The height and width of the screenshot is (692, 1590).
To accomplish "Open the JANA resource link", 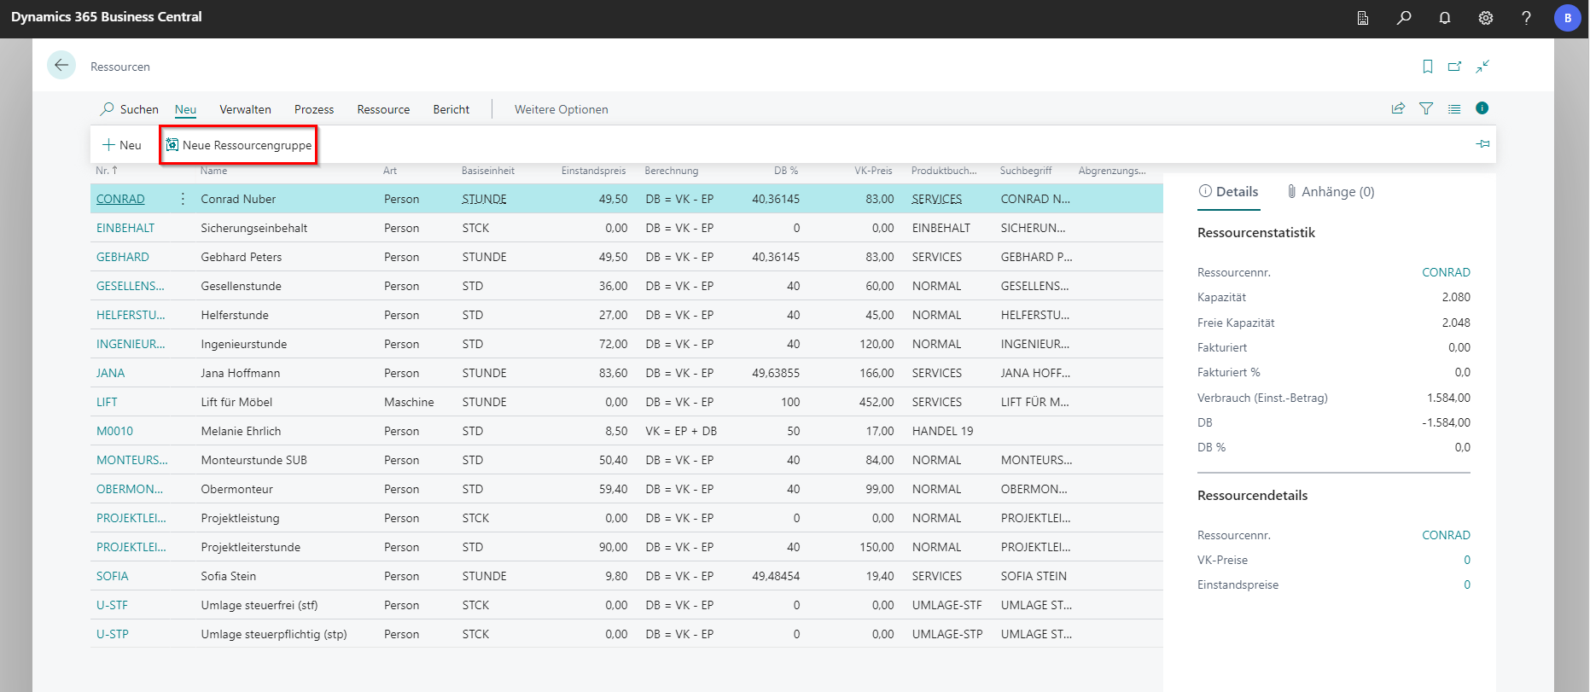I will tap(110, 373).
